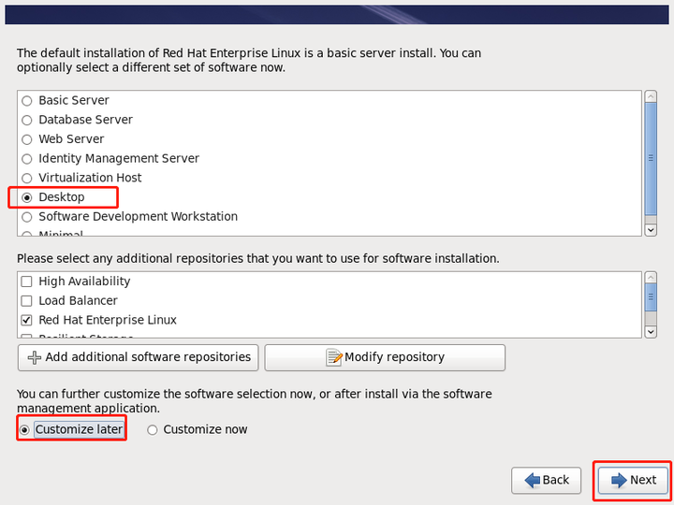Click up arrow of repositories list scrollbar
This screenshot has height=505, width=674.
pyautogui.click(x=651, y=277)
